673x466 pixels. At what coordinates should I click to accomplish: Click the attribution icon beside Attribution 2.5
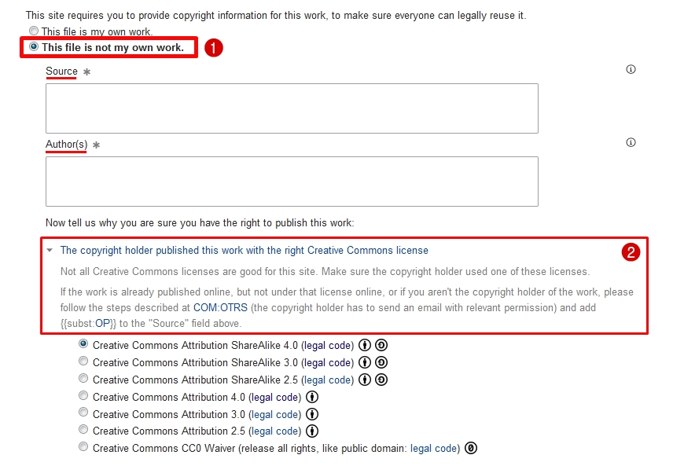pyautogui.click(x=311, y=431)
